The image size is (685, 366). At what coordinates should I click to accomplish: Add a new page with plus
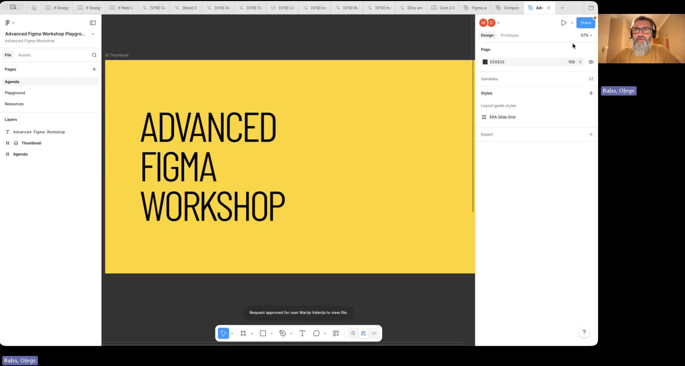click(x=94, y=69)
